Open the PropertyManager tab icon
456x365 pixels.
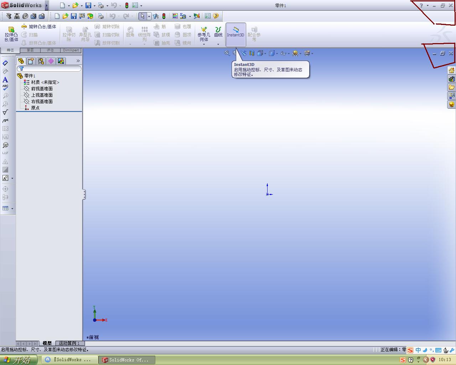pyautogui.click(x=31, y=61)
